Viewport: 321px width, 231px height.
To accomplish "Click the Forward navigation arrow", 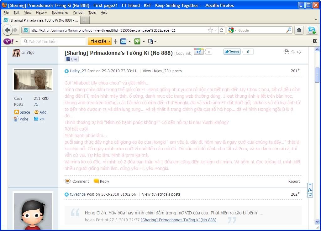I will coord(16,30).
